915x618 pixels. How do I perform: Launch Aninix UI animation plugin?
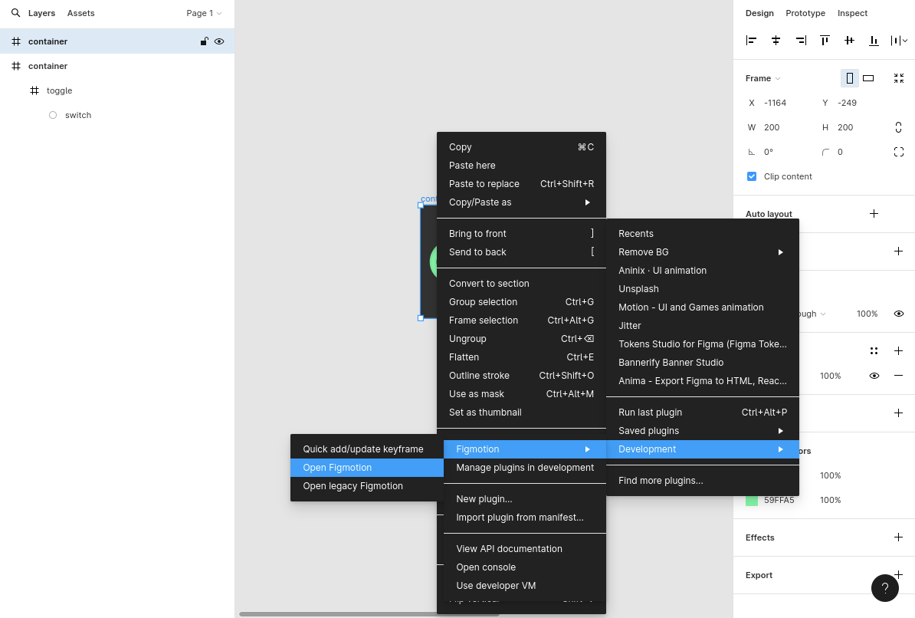point(703,271)
